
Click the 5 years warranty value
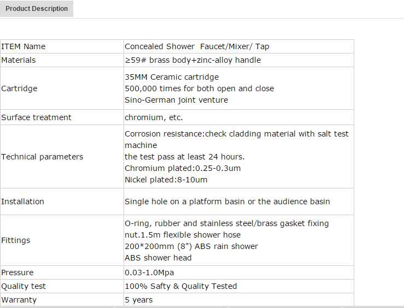point(139,300)
